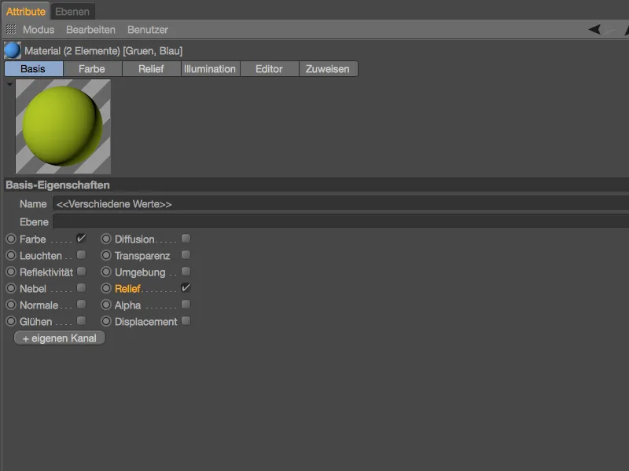629x471 pixels.
Task: Click the empty Ebene field
Action: (x=340, y=221)
